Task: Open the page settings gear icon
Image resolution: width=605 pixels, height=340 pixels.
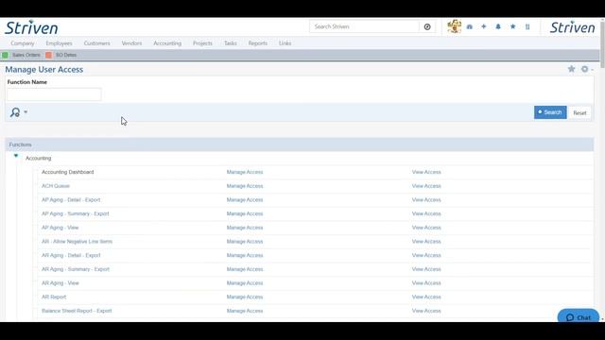Action: click(x=585, y=69)
